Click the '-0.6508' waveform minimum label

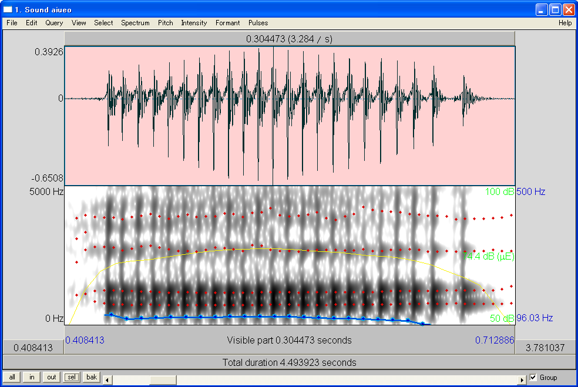[x=47, y=179]
